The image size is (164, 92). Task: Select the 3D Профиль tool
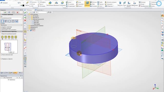tap(42, 2)
